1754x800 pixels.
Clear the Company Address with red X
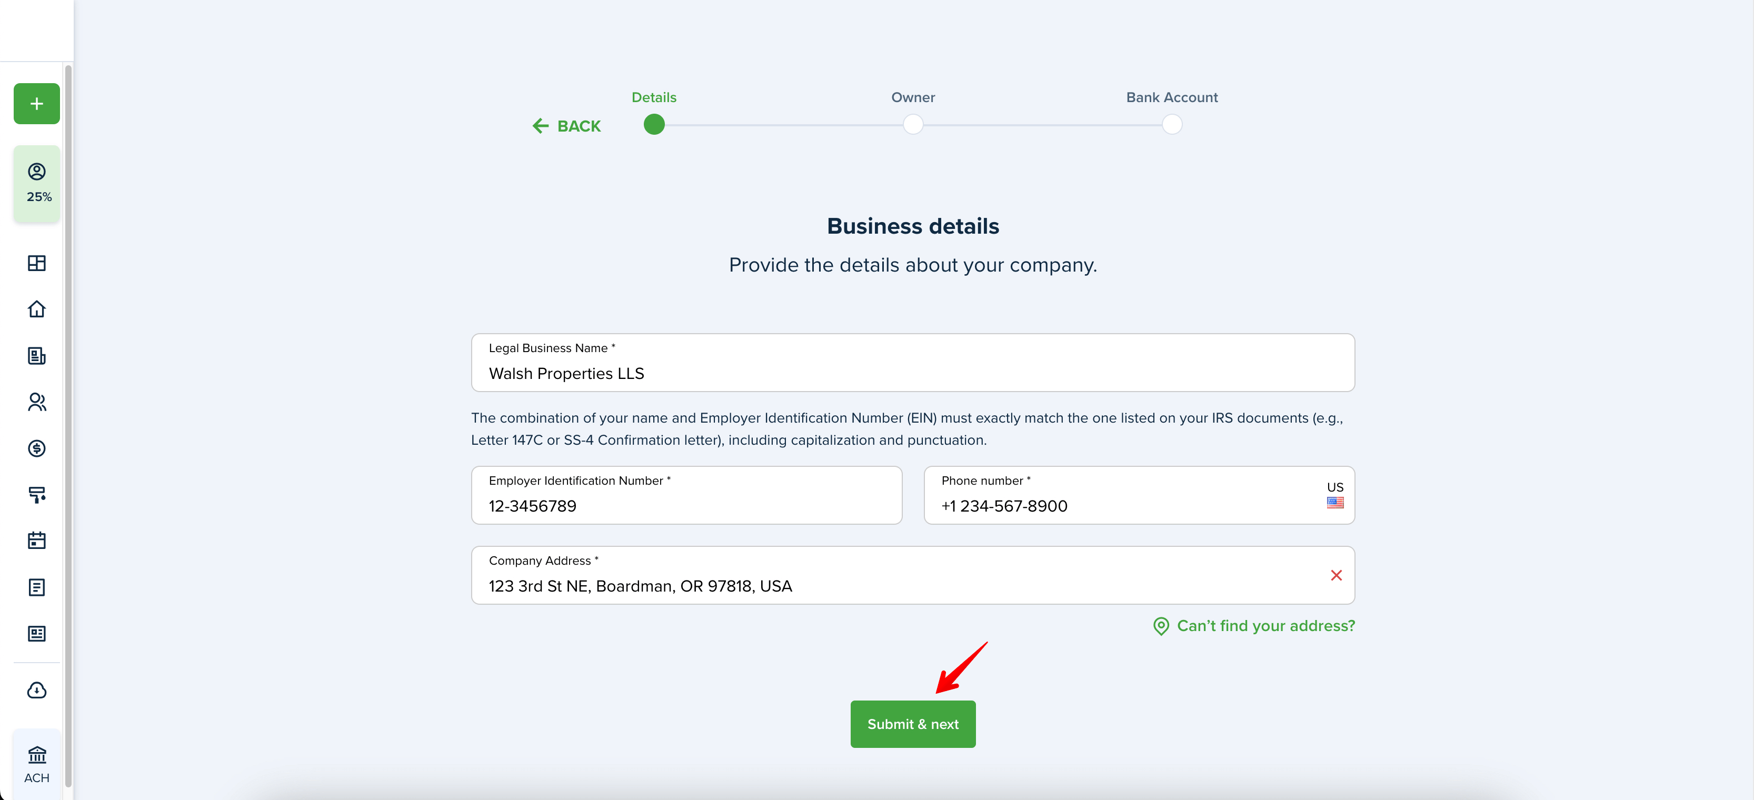click(1336, 575)
